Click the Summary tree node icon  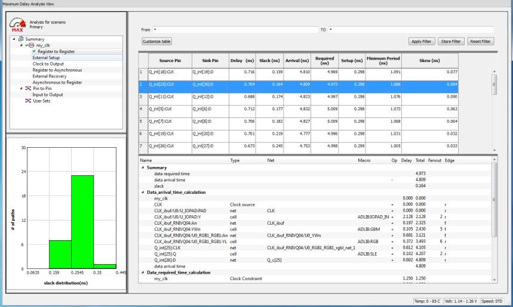[21, 39]
